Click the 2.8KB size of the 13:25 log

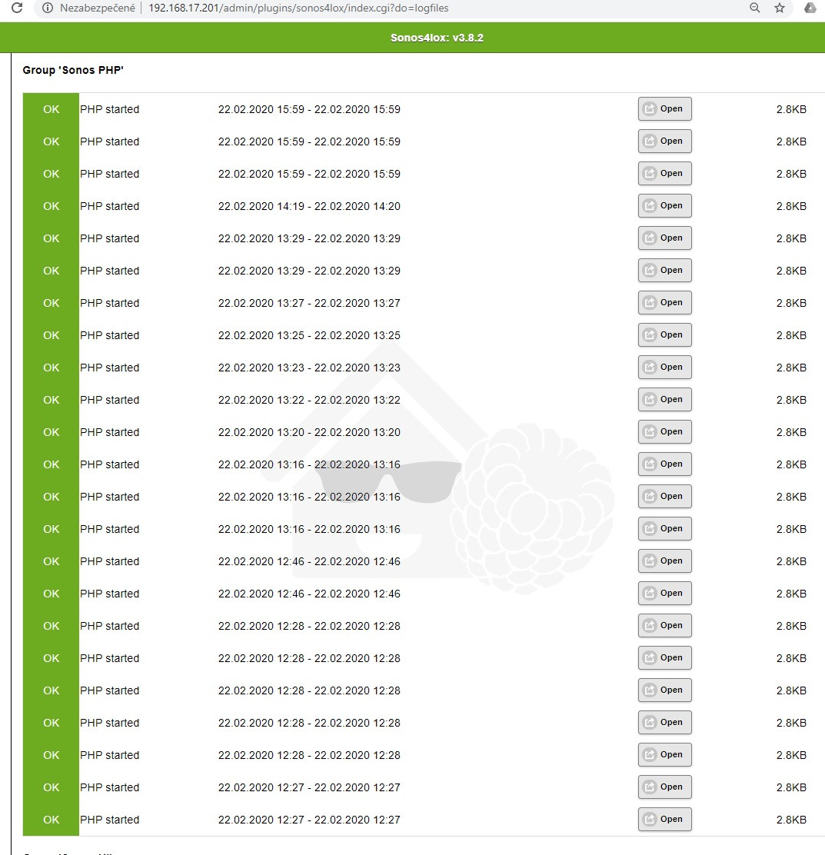791,335
